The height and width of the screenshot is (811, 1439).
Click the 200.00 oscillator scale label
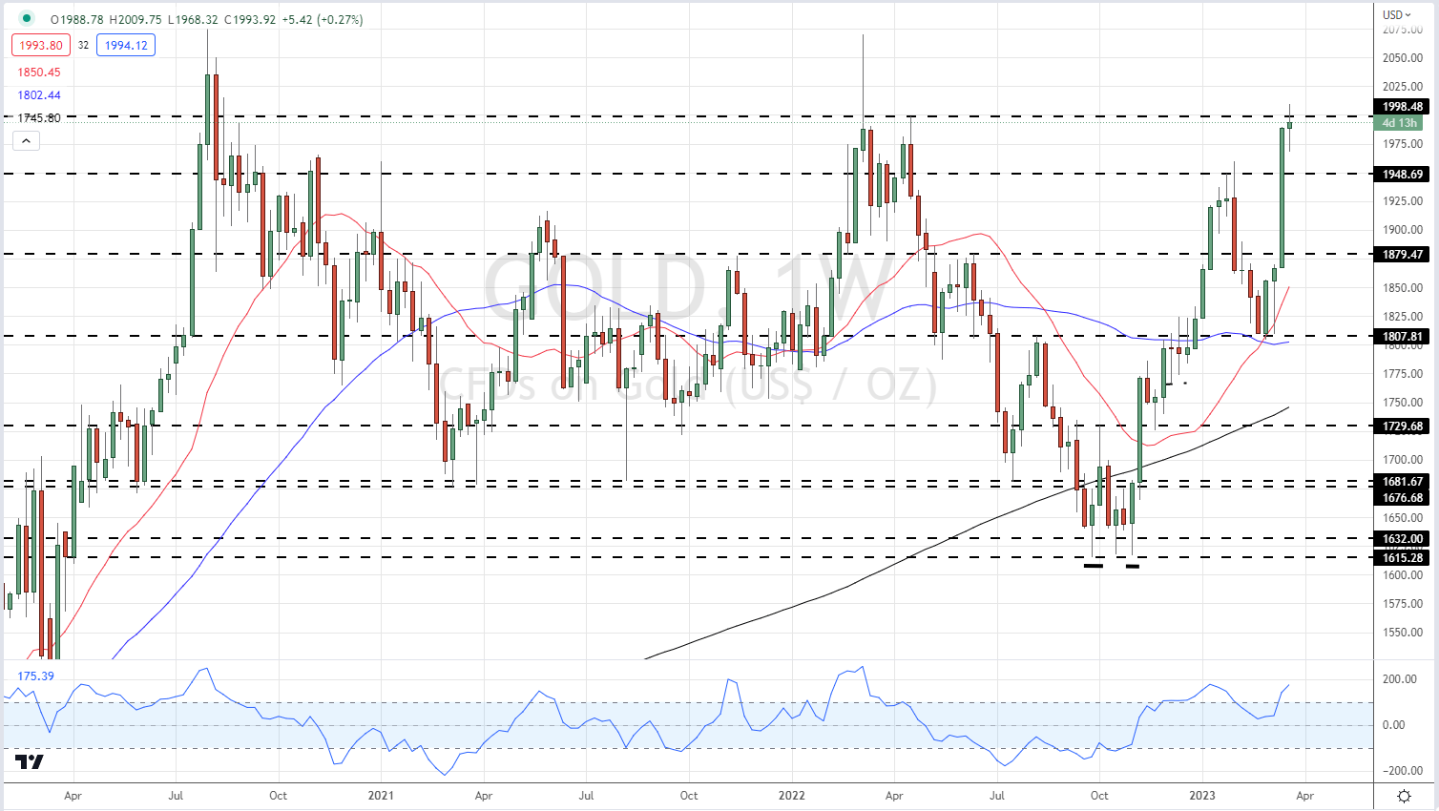1400,679
